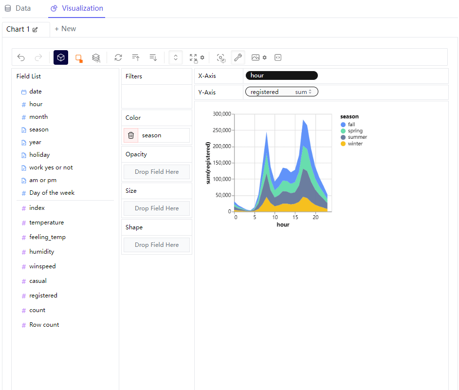The width and height of the screenshot is (459, 390).
Task: Select the feeling_temp measure field
Action: click(x=47, y=237)
